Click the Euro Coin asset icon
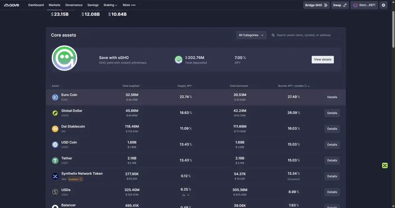Image resolution: width=395 pixels, height=208 pixels. (x=55, y=97)
